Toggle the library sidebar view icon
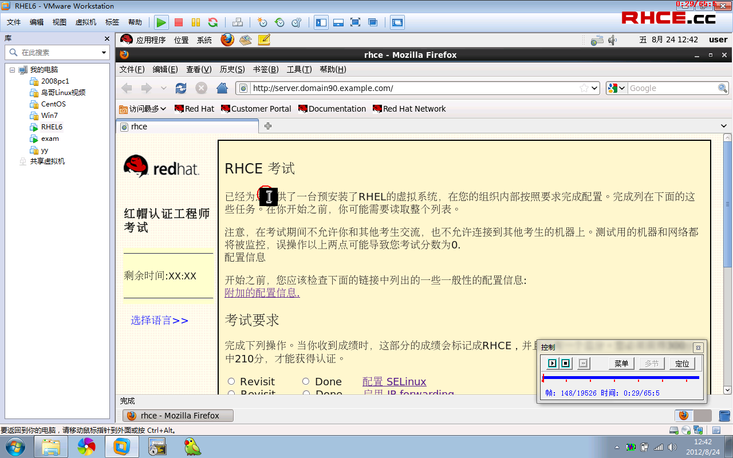733x458 pixels. pyautogui.click(x=321, y=22)
